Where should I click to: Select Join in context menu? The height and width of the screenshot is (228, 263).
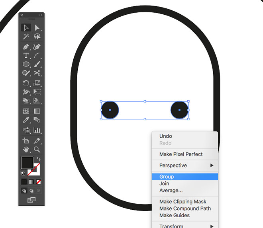(x=185, y=183)
